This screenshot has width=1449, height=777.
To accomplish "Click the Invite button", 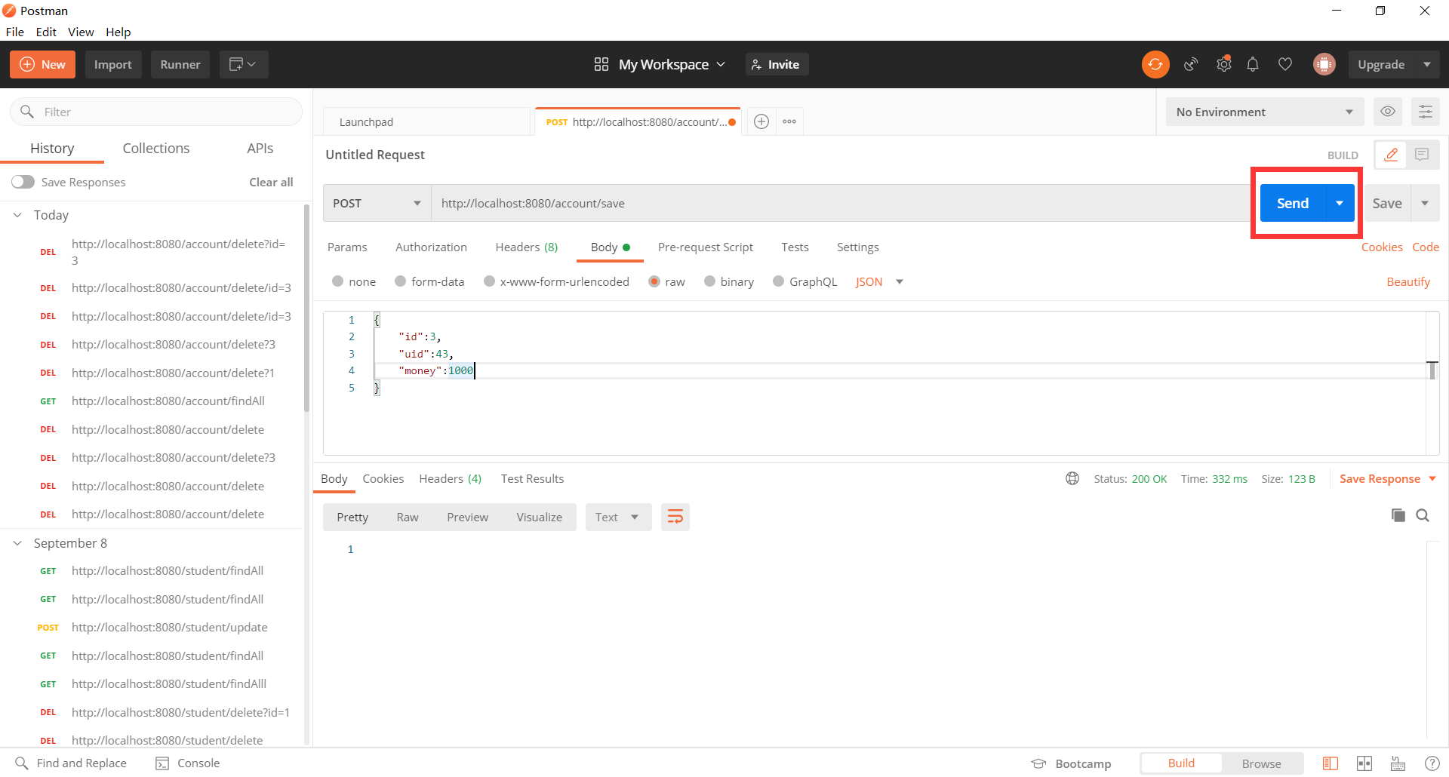I will pyautogui.click(x=777, y=65).
